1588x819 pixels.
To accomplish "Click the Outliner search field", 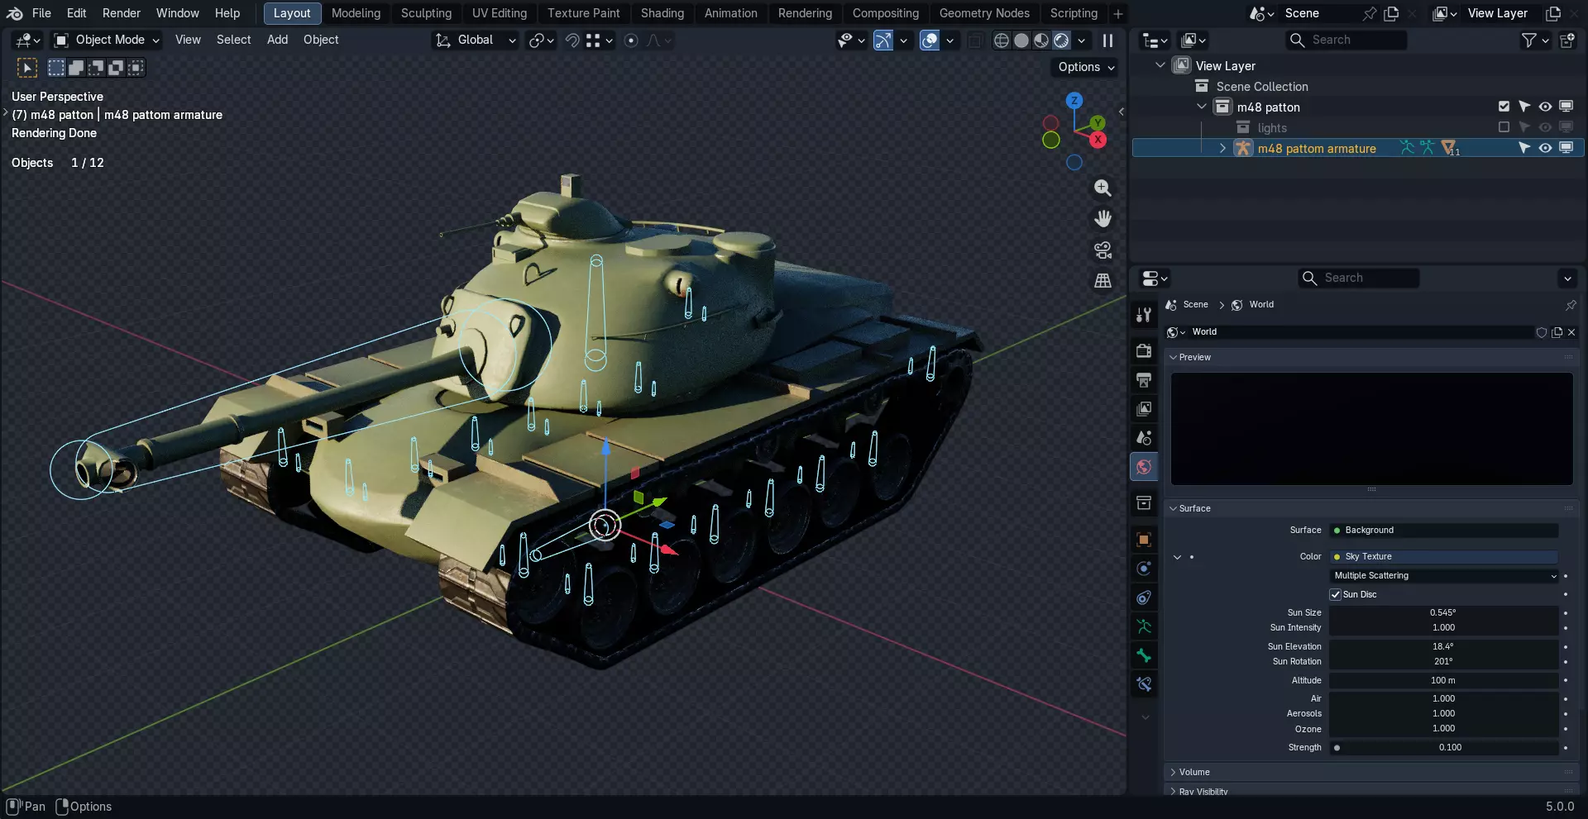I will 1347,40.
